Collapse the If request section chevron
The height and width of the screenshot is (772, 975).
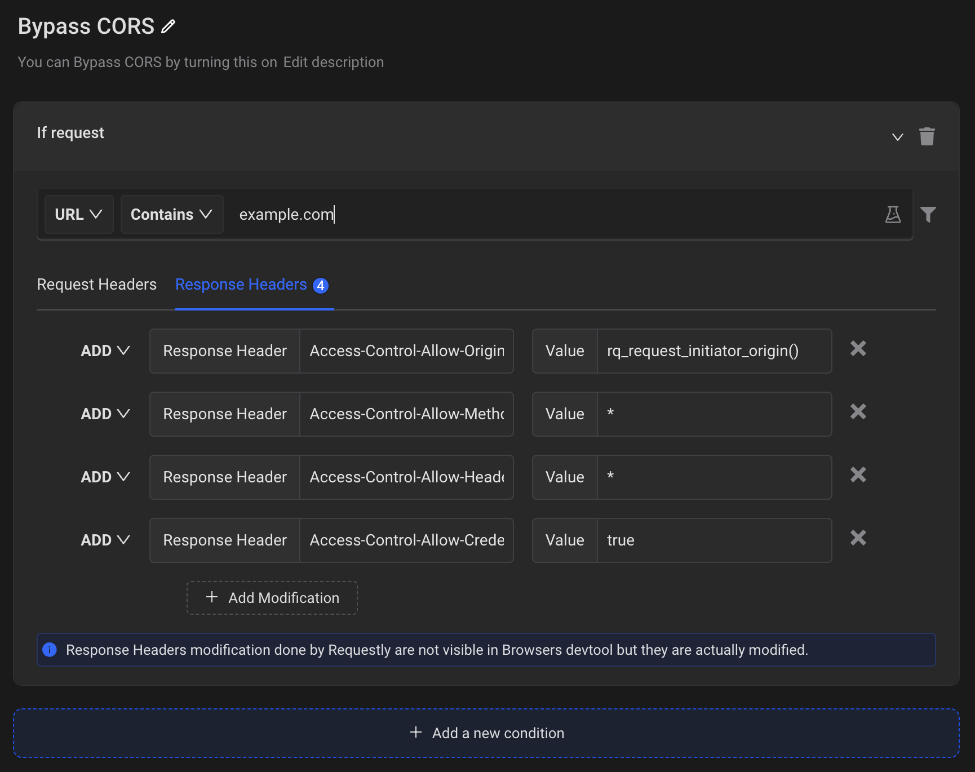[x=897, y=136]
